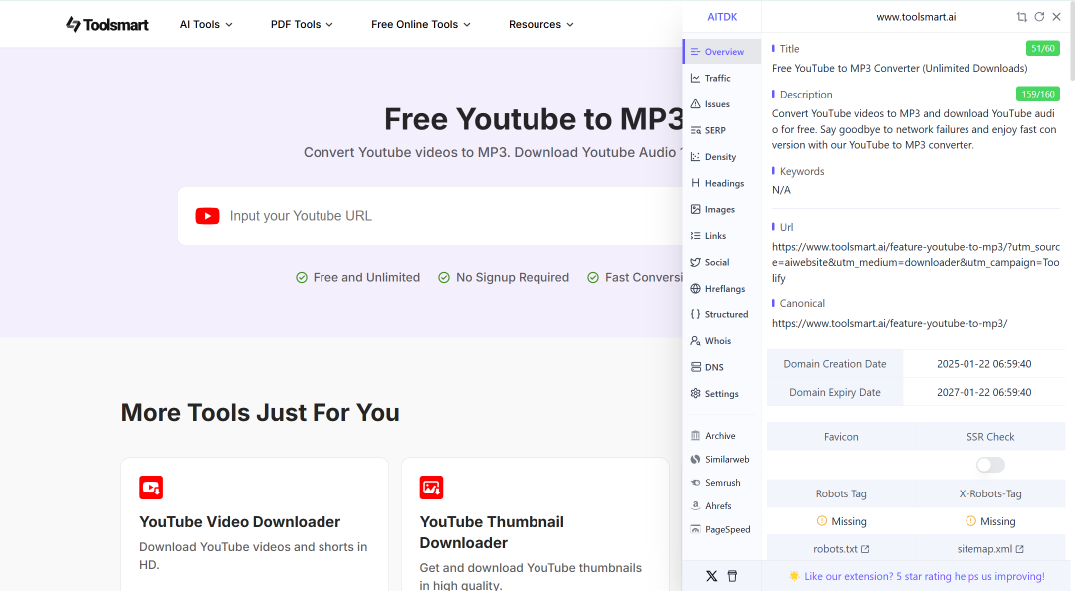Click the X-Robots-Tag Missing status

click(990, 521)
